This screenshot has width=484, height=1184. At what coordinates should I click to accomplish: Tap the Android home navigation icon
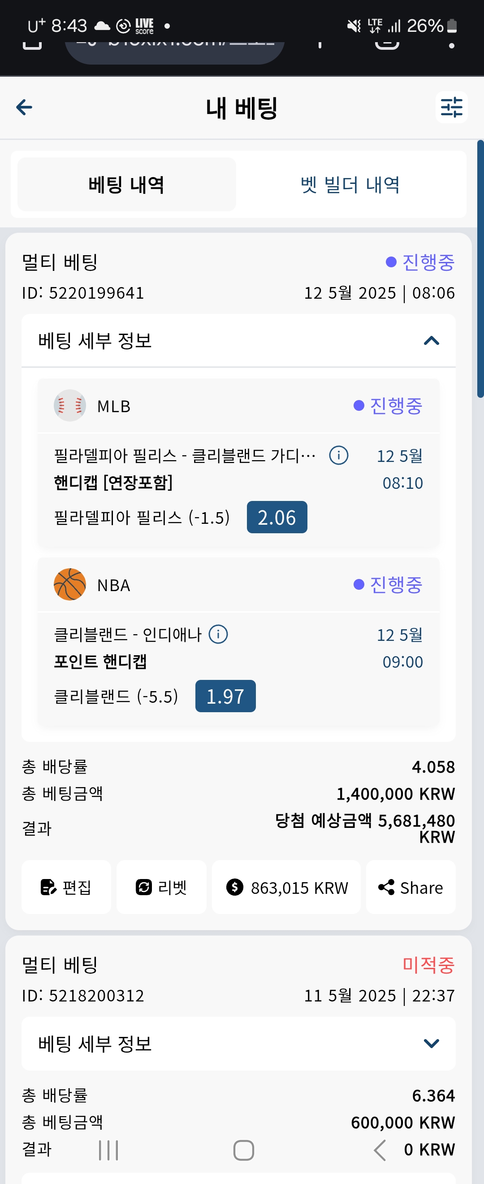[x=243, y=1150]
